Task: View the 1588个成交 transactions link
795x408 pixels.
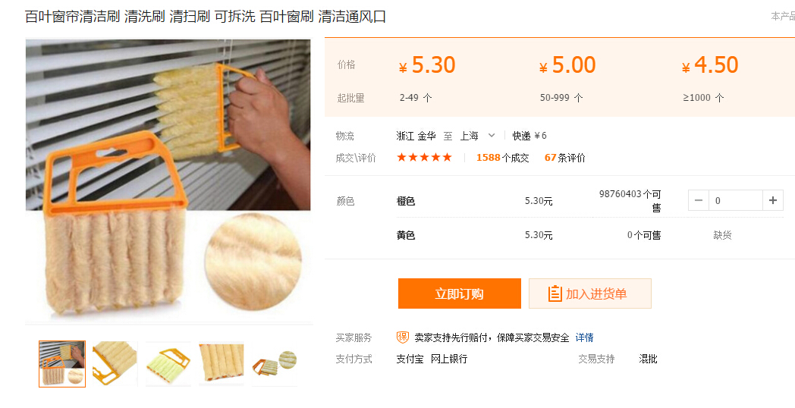Action: click(x=502, y=158)
